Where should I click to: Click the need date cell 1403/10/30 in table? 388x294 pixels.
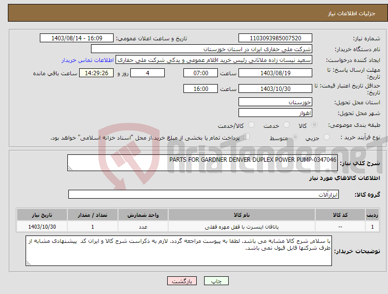click(x=42, y=227)
